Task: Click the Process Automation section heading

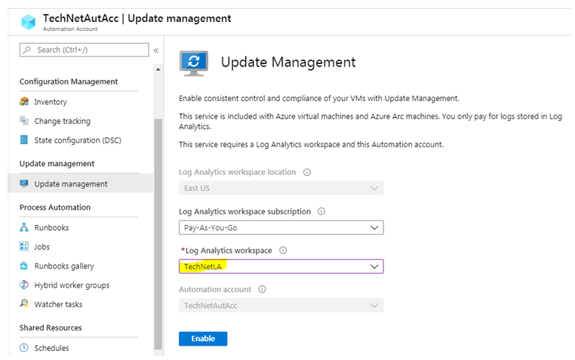Action: [x=55, y=207]
